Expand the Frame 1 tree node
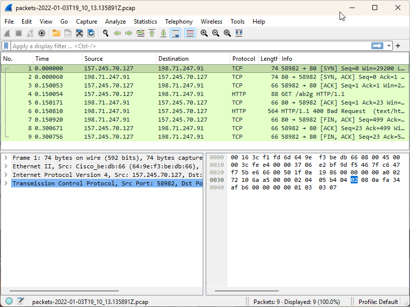 pyautogui.click(x=6, y=158)
